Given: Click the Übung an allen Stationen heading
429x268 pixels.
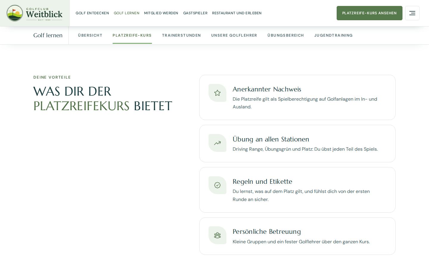Looking at the screenshot, I should (271, 139).
